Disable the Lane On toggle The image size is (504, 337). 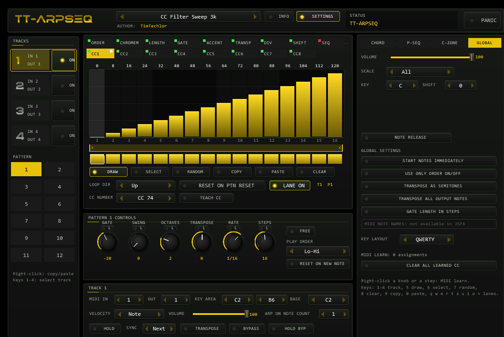290,185
